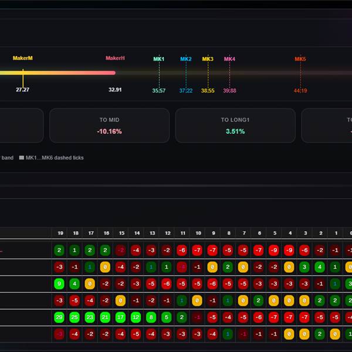Viewport: 352px width, 352px height.
Task: Click the 35.57 value under MK1
Action: point(159,90)
